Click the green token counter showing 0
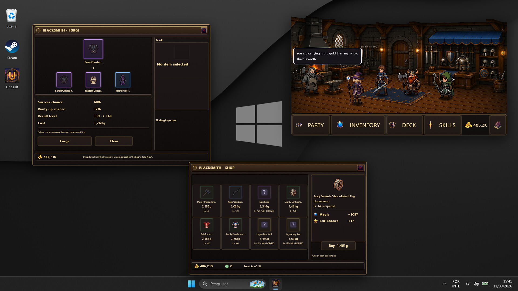This screenshot has width=518, height=291. [x=229, y=266]
